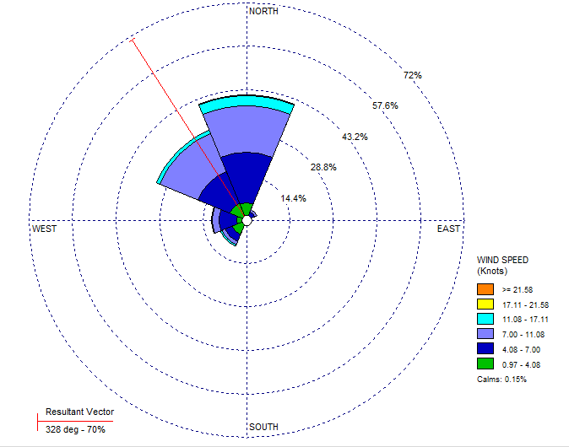569x447 pixels.
Task: Select the cyan 11.08 - 17.11 legend swatch
Action: click(485, 320)
